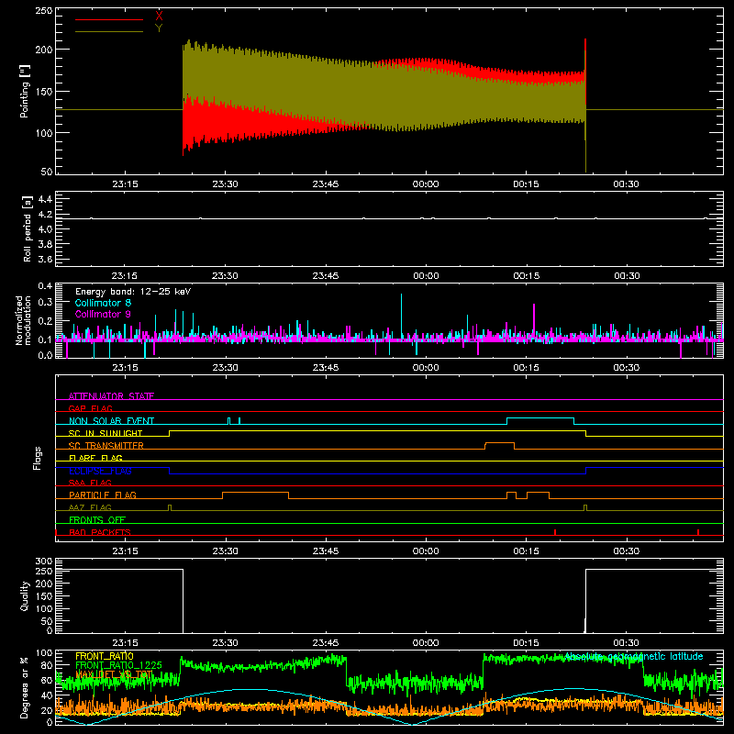Image resolution: width=734 pixels, height=734 pixels.
Task: Click the SC_IN_SUNLIGHT flag label
Action: click(106, 433)
